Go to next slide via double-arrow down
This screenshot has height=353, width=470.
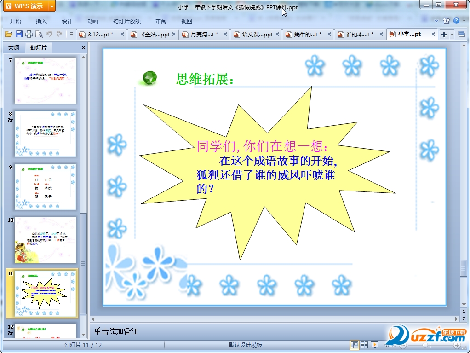[464, 318]
